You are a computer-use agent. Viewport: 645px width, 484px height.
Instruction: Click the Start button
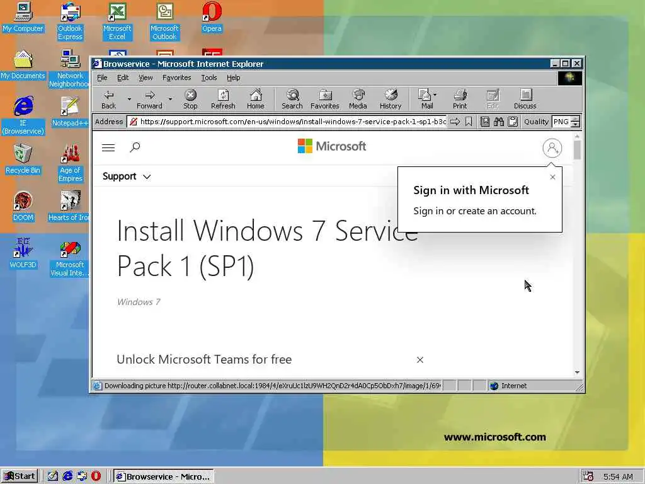pyautogui.click(x=20, y=476)
